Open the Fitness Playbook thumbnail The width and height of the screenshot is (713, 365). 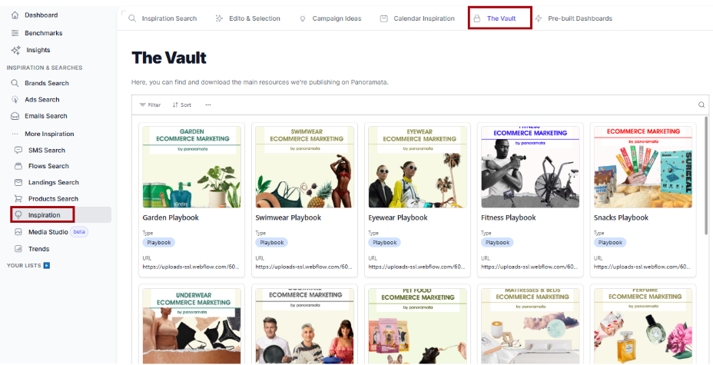[530, 167]
